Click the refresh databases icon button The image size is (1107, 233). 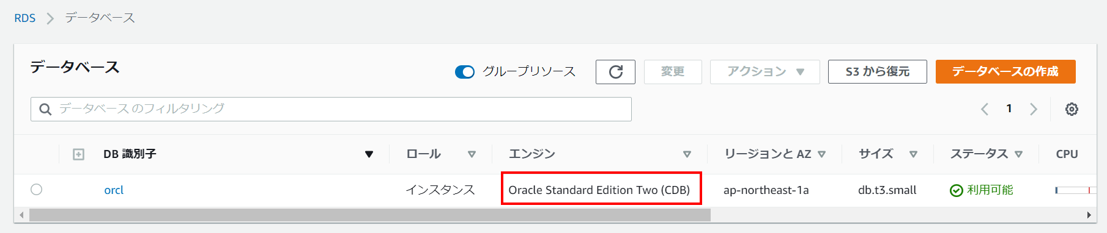615,72
